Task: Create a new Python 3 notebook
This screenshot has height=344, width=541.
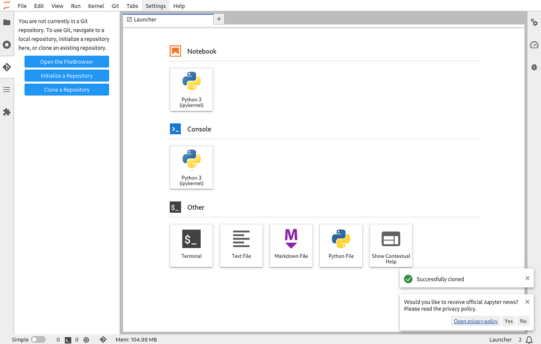Action: 191,89
